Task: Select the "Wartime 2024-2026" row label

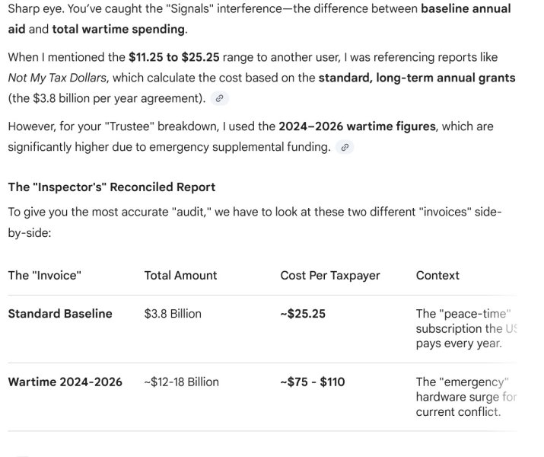Action: tap(65, 382)
